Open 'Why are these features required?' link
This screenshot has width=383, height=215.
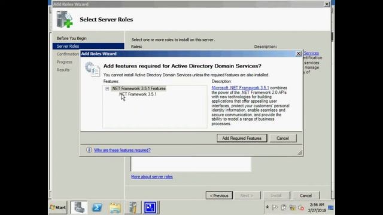pos(122,150)
